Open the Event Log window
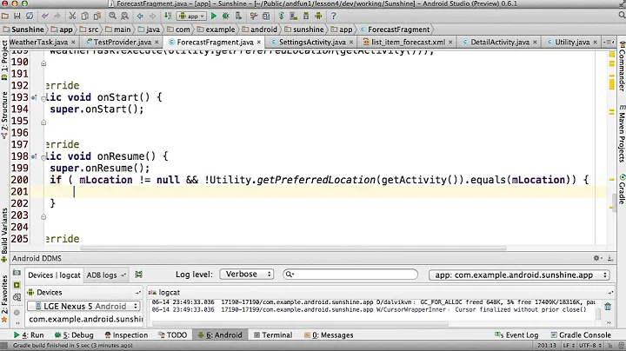 (x=516, y=335)
